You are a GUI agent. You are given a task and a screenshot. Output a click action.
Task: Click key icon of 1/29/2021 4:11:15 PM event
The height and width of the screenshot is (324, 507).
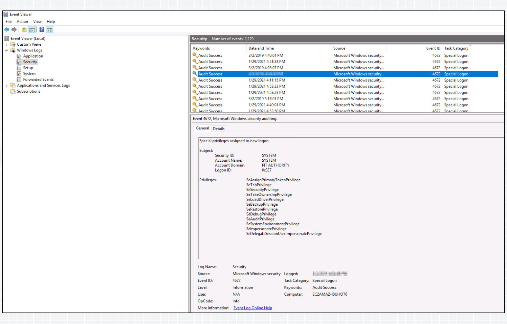195,80
